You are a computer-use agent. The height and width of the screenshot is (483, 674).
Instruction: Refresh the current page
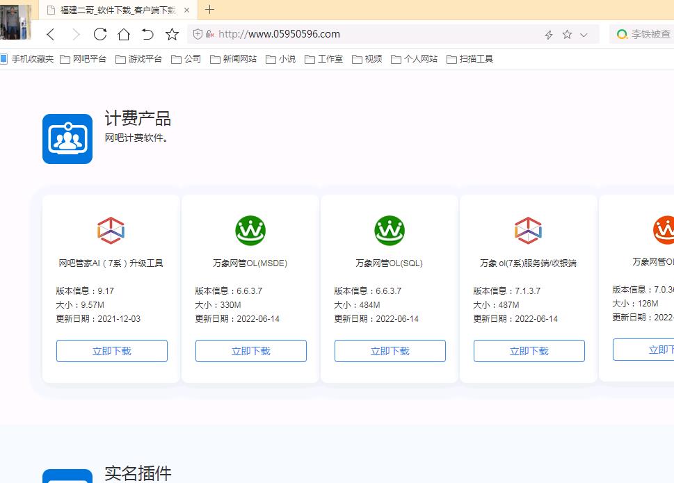pyautogui.click(x=99, y=33)
